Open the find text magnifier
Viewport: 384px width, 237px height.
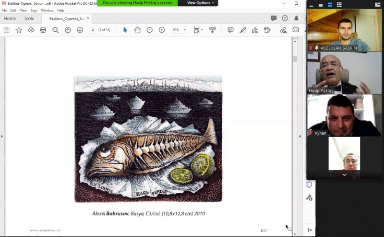pos(56,30)
